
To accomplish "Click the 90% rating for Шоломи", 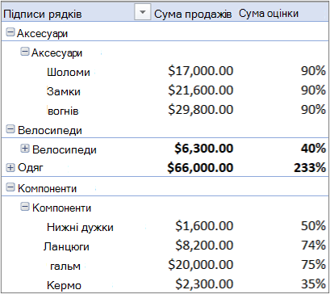I will 313,71.
